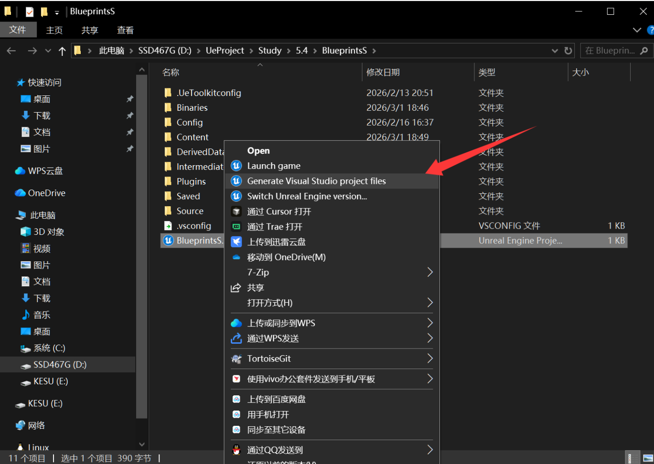Image resolution: width=654 pixels, height=464 pixels.
Task: Open the Customize Quick Access Toolbar dropdown
Action: point(57,12)
